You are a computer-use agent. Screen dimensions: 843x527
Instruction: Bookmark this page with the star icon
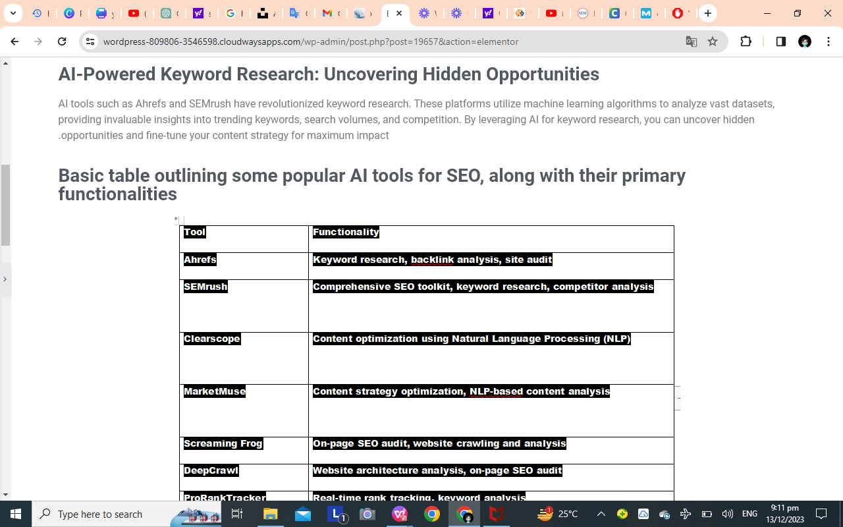tap(713, 42)
